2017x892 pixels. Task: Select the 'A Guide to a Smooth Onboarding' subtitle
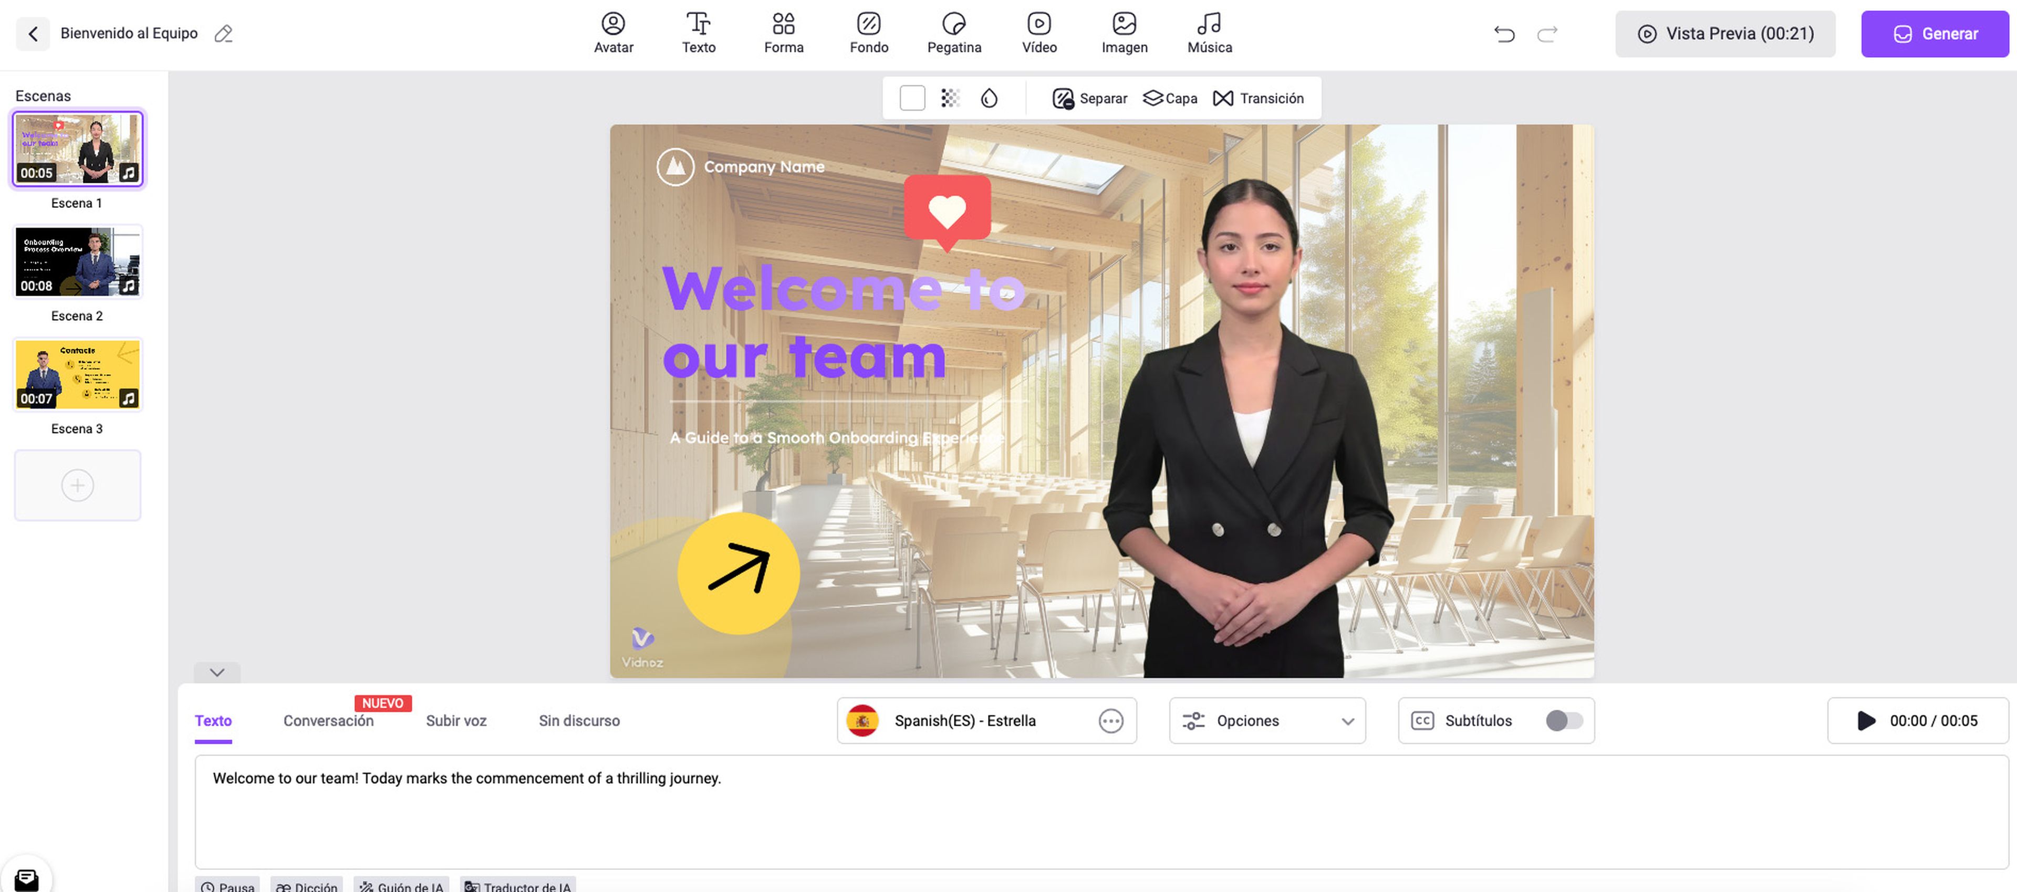click(x=836, y=438)
